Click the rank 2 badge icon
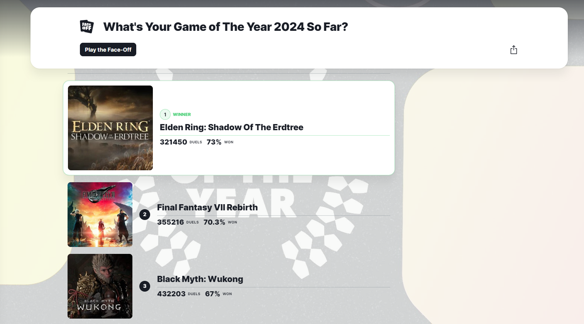 coord(145,215)
